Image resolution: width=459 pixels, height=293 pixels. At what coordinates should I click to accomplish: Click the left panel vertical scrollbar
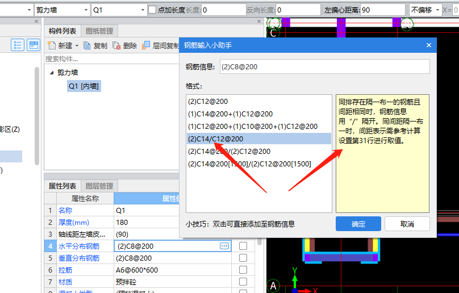click(37, 116)
